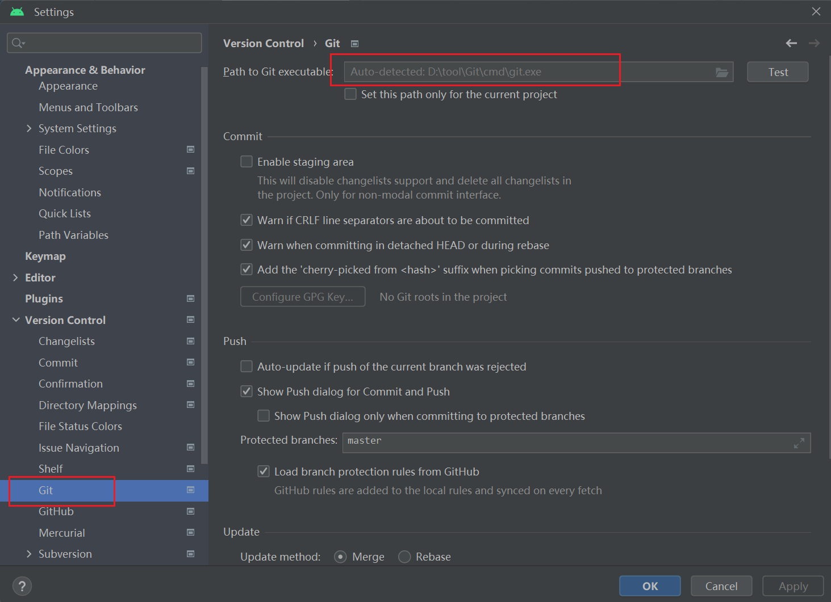Click the project-level icon beside Issue Navigation
This screenshot has width=831, height=602.
click(191, 448)
